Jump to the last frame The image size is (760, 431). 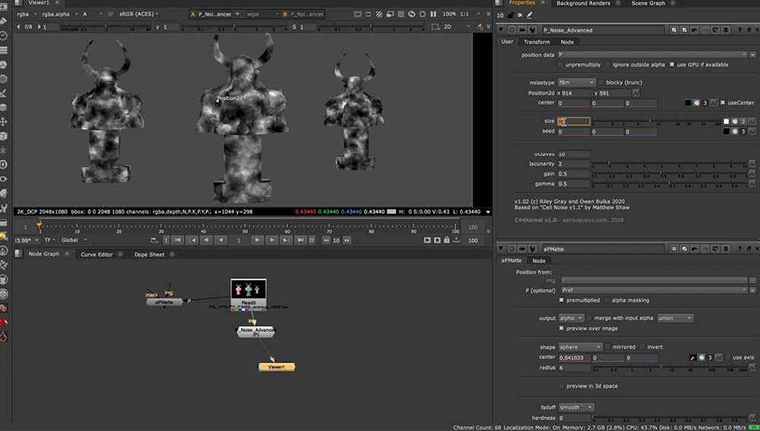299,240
